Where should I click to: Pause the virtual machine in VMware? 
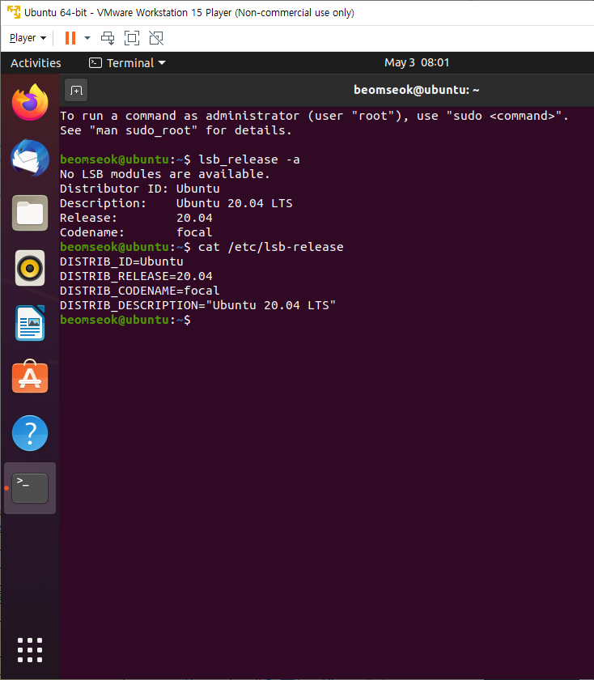70,38
